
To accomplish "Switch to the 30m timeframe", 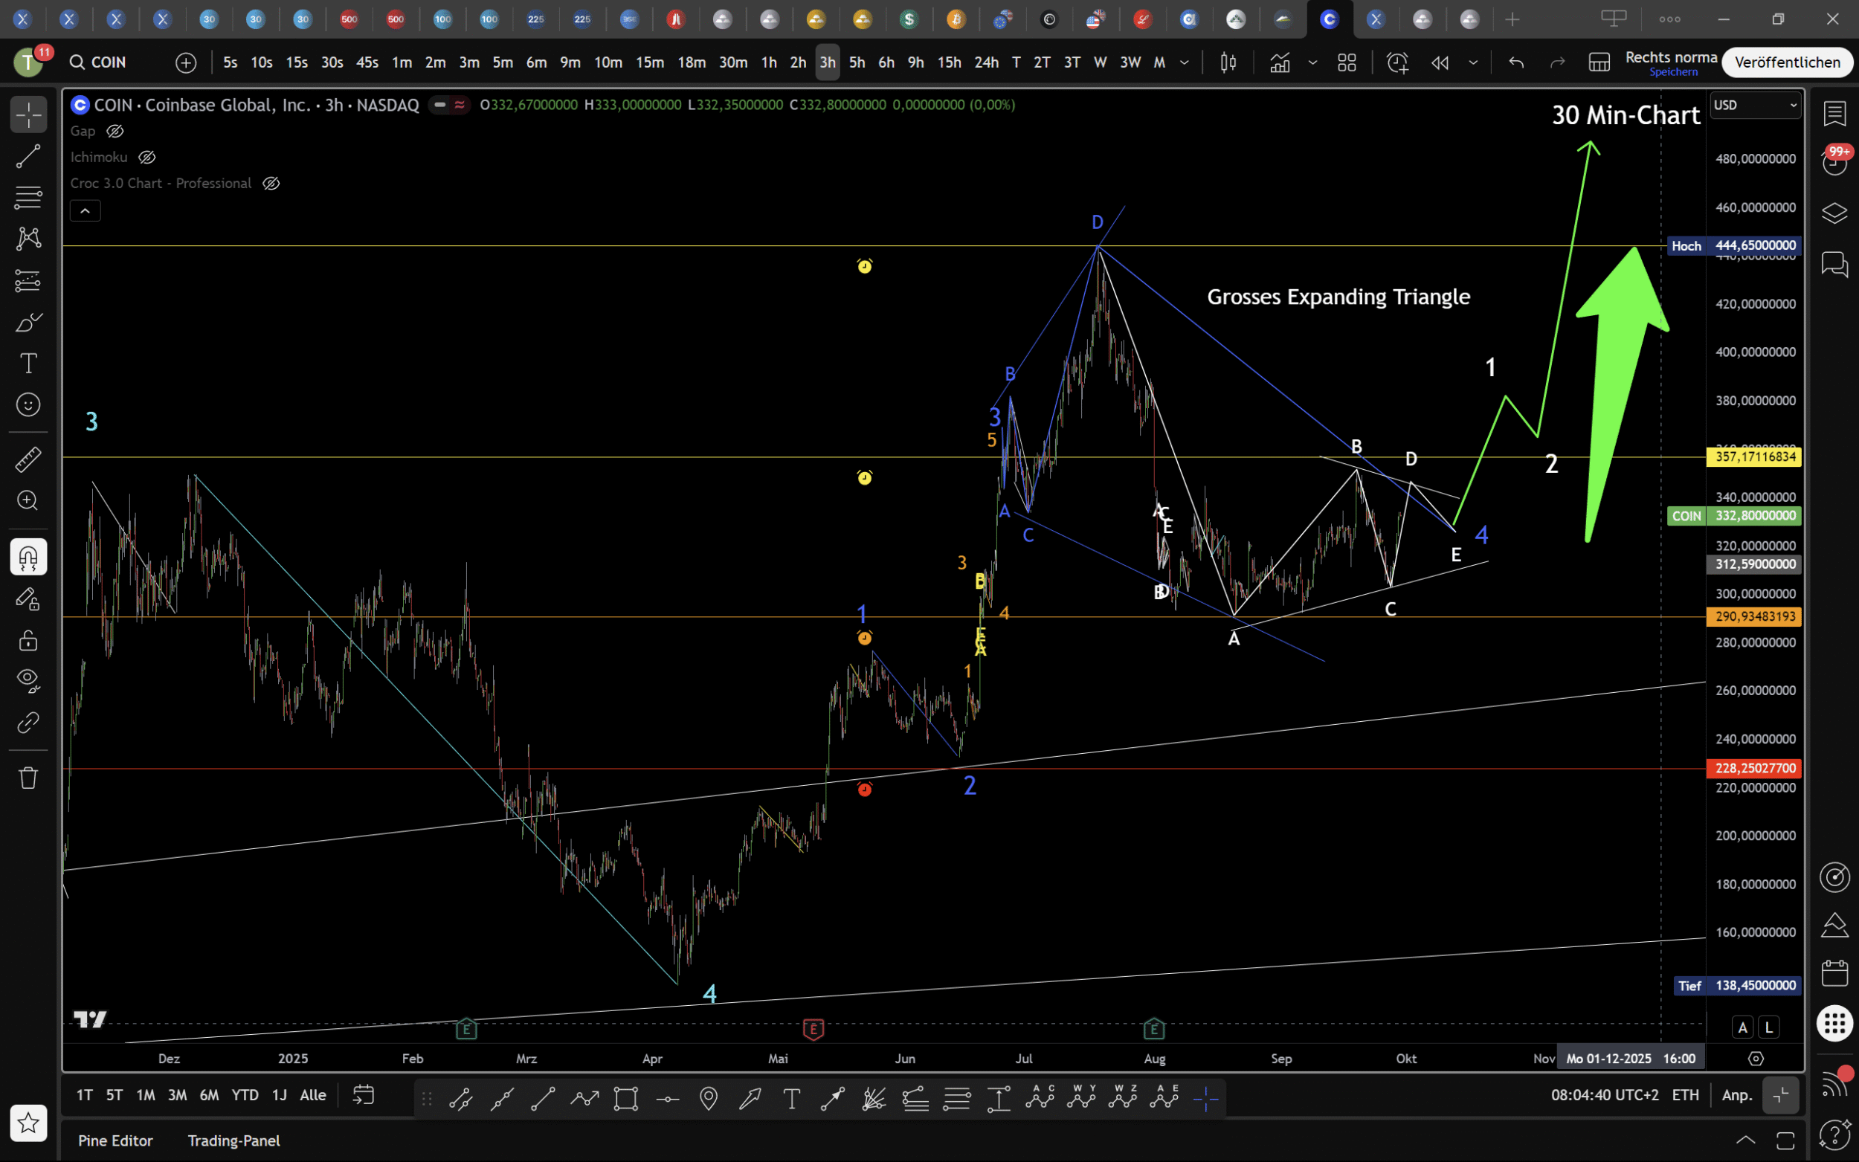I will (x=732, y=62).
